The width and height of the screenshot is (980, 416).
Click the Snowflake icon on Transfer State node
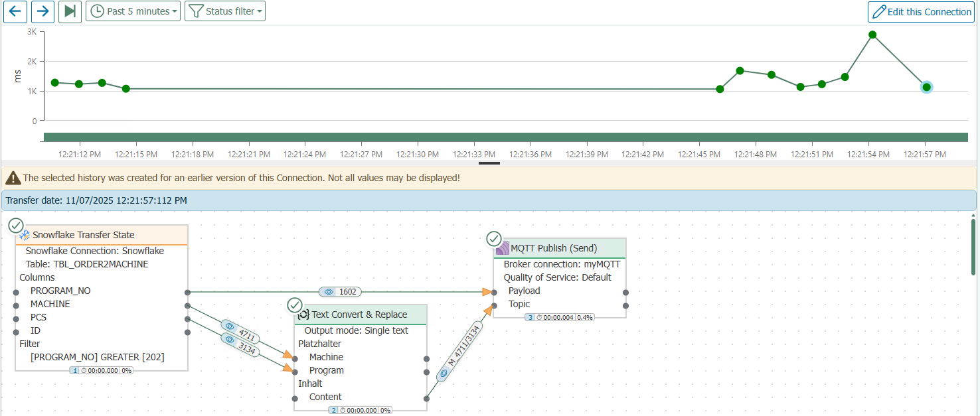click(x=25, y=235)
